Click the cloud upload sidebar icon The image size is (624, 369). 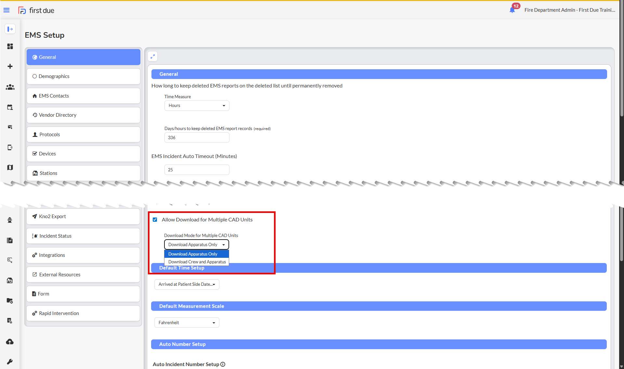(x=10, y=341)
